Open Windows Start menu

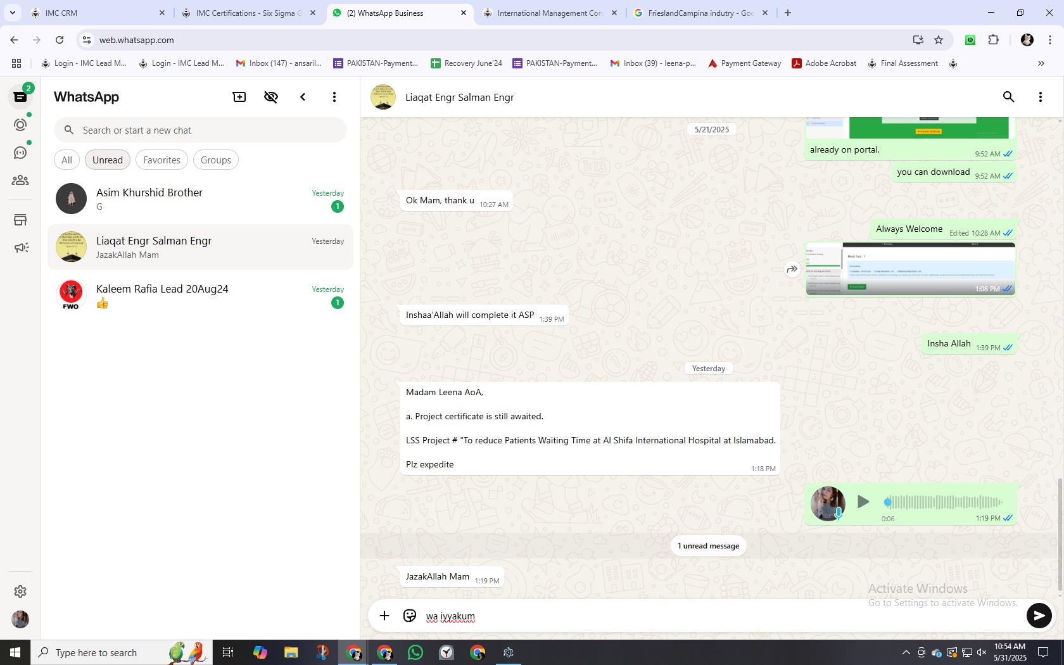tap(15, 652)
